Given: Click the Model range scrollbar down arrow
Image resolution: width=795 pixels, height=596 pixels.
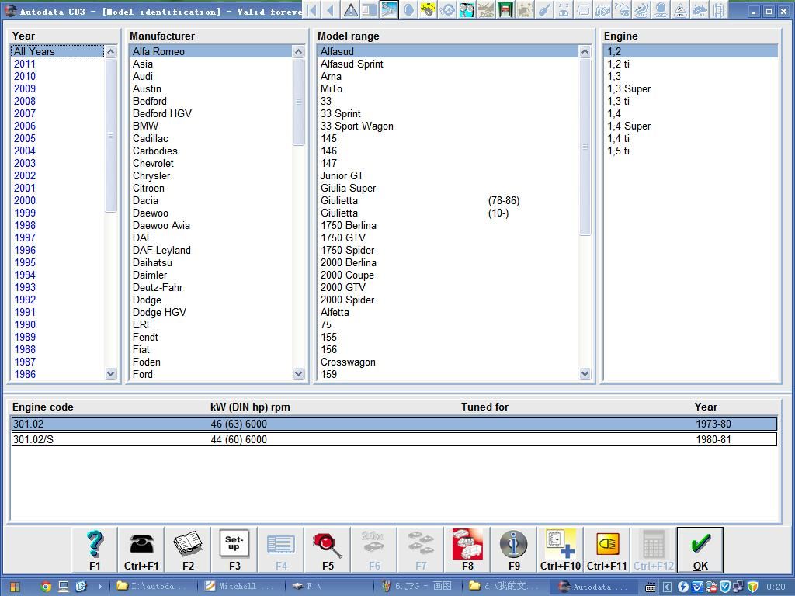Looking at the screenshot, I should point(585,374).
